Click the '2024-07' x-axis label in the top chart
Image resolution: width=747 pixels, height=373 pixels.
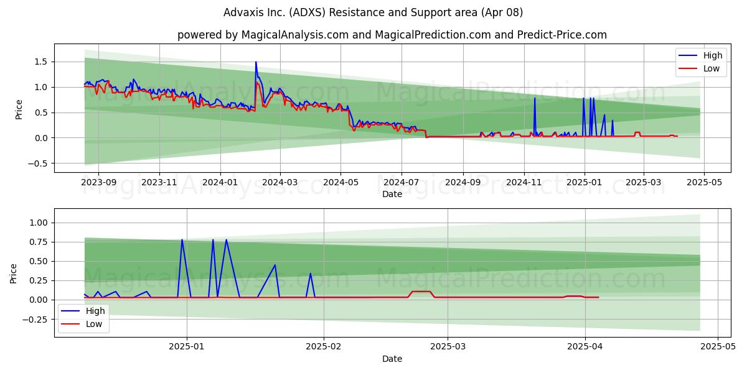coord(400,183)
